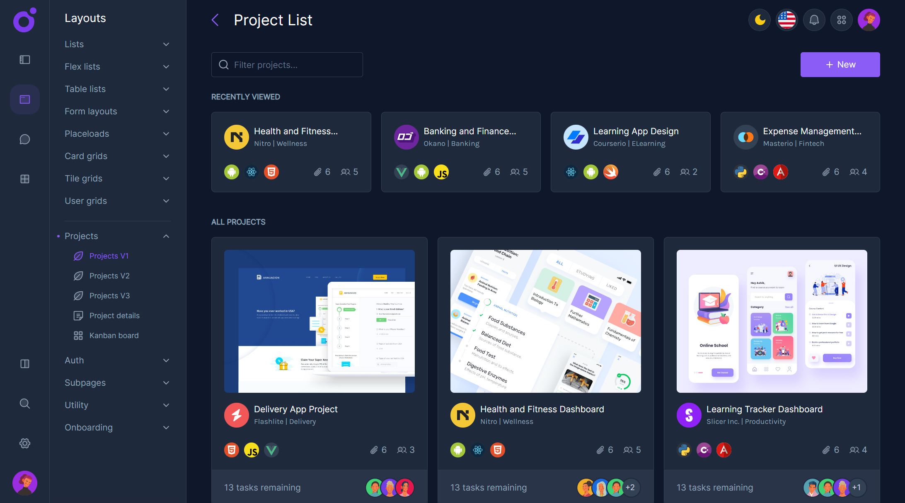Change language using the US flag icon
The image size is (905, 503).
[786, 19]
